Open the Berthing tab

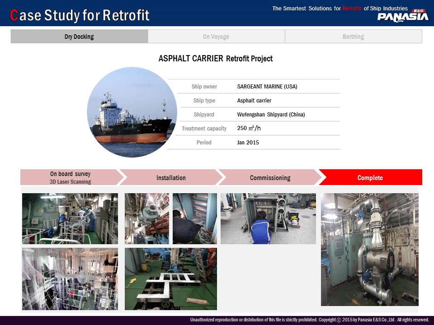(354, 37)
